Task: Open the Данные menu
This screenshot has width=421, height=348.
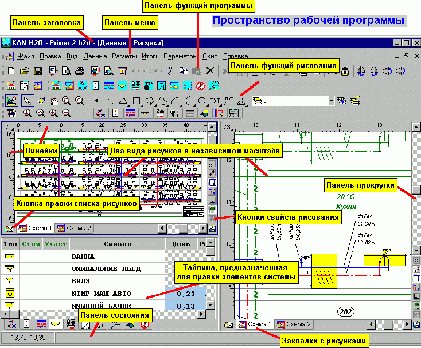Action: click(x=95, y=56)
